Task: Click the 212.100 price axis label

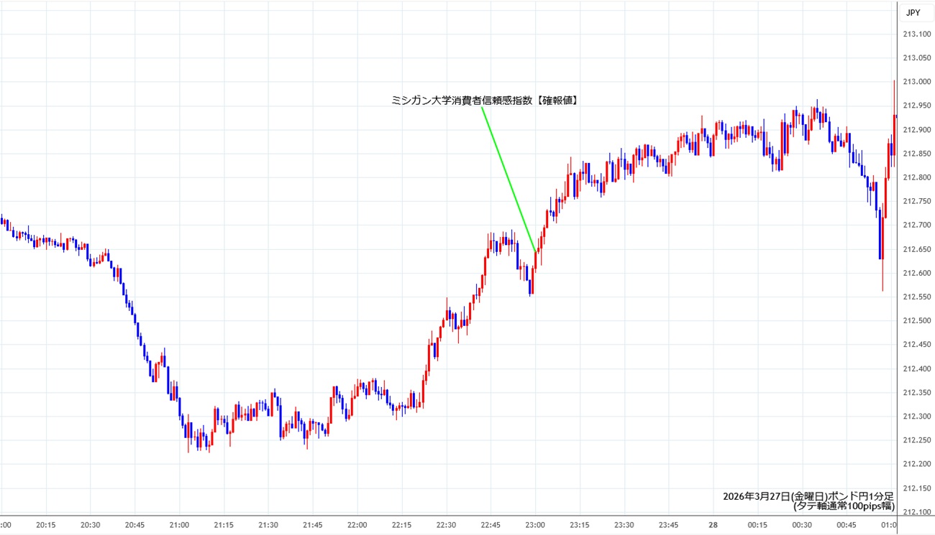Action: 916,512
